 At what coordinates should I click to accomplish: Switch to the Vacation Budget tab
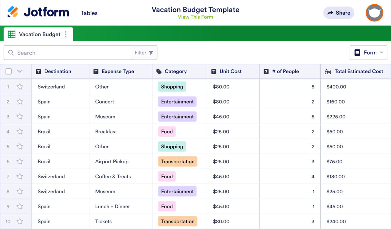39,34
